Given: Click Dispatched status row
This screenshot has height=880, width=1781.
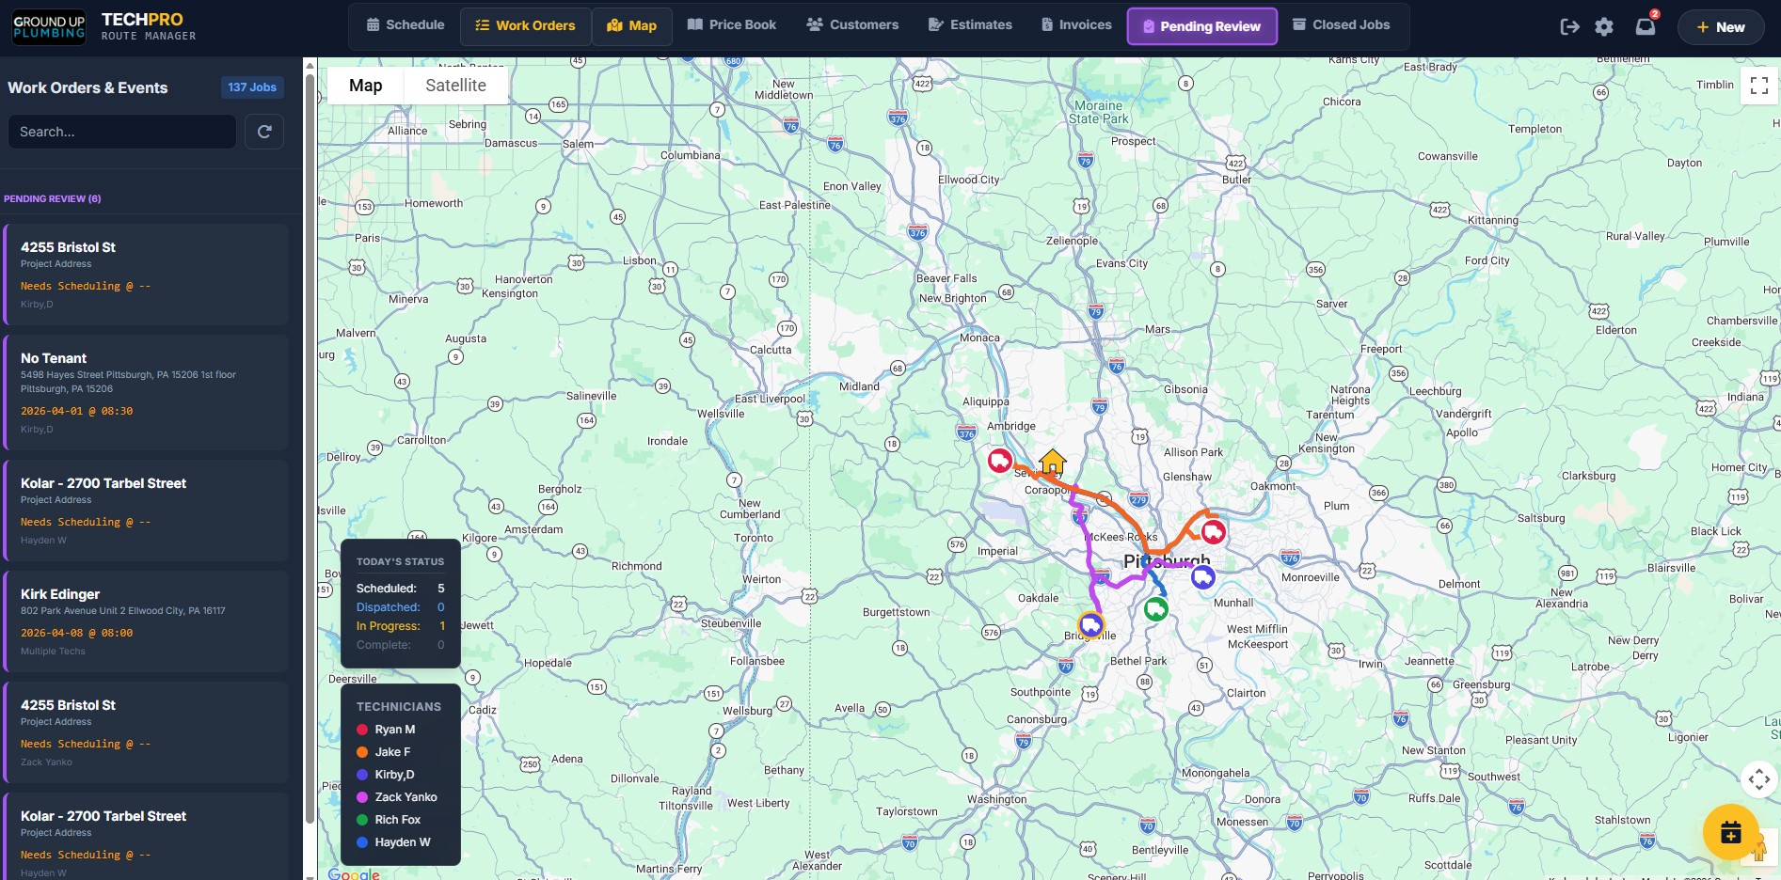Looking at the screenshot, I should [400, 607].
